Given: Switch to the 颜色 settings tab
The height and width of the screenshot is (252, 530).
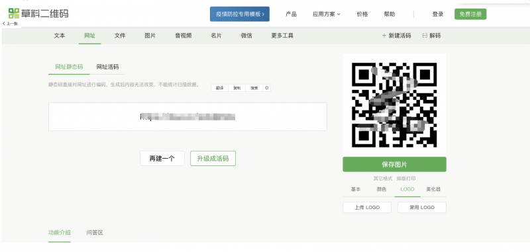Looking at the screenshot, I should (382, 189).
